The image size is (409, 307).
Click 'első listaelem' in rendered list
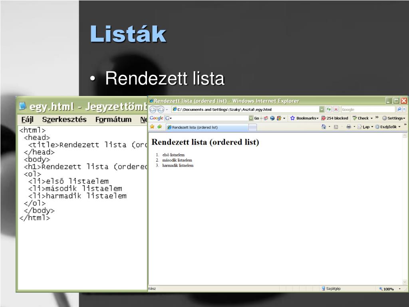(173, 155)
